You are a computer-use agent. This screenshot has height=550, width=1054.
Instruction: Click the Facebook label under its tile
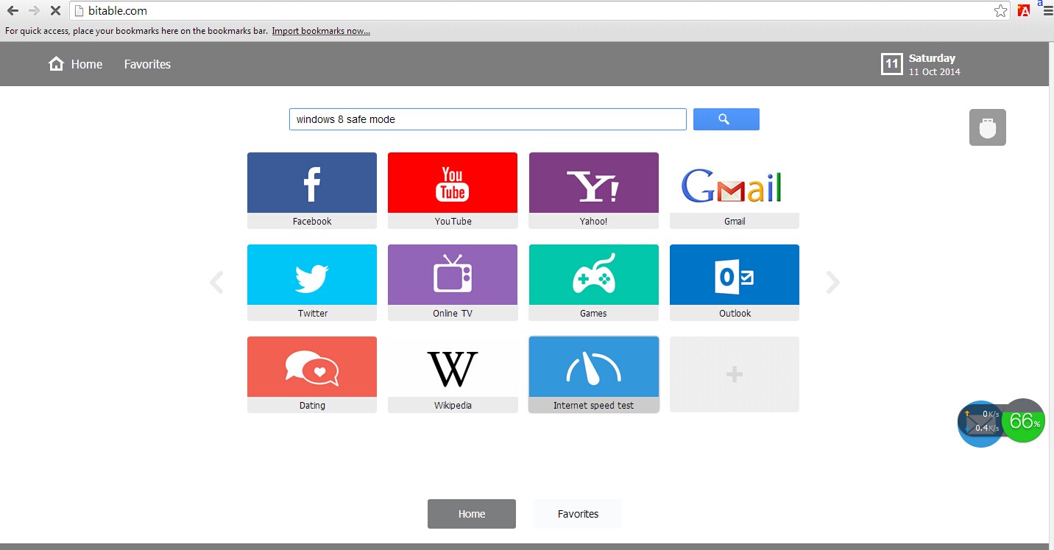[x=312, y=221]
